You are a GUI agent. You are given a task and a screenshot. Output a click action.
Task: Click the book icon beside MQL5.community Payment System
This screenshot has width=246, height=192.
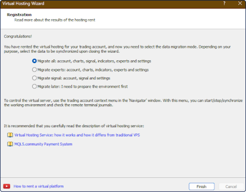[x=10, y=144]
